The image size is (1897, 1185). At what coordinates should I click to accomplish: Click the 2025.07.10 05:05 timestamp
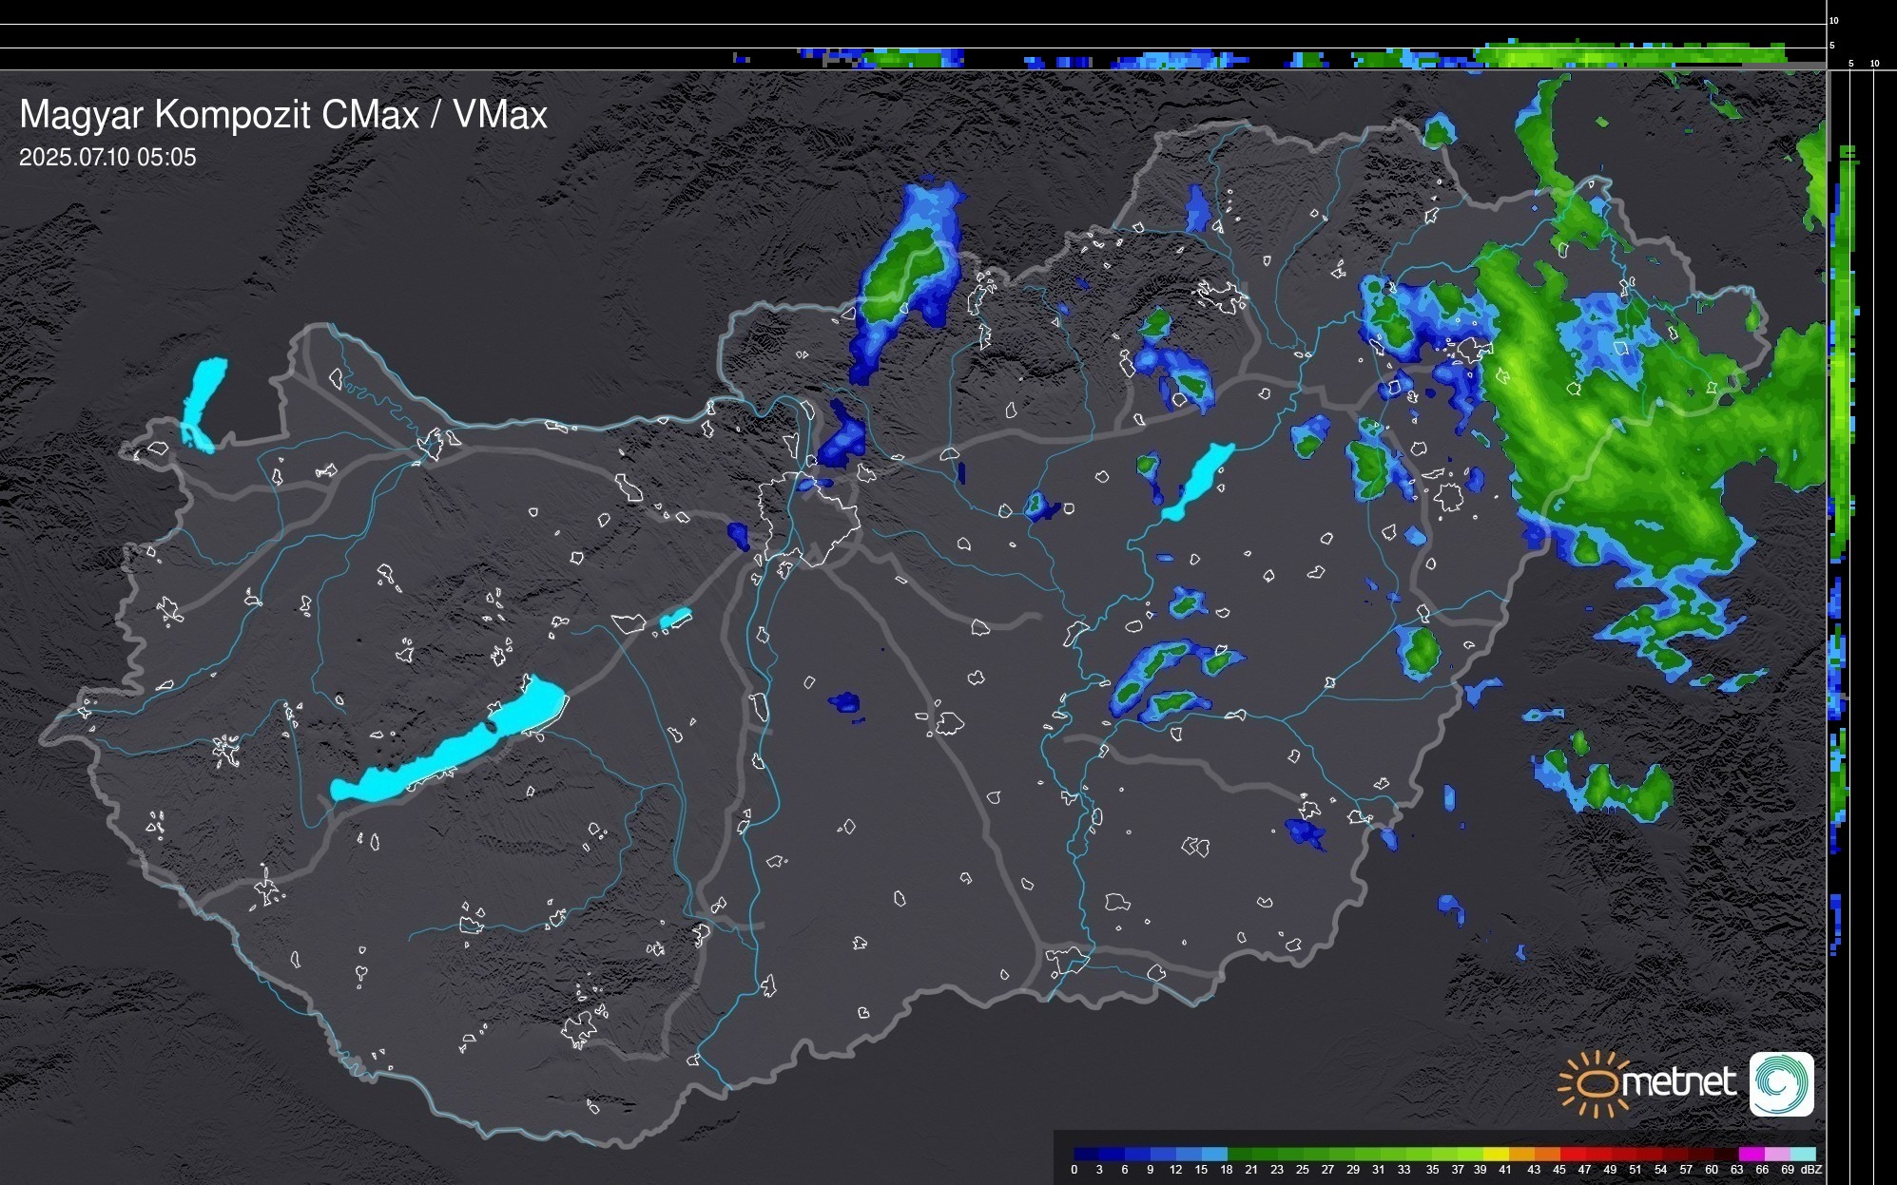pos(107,158)
